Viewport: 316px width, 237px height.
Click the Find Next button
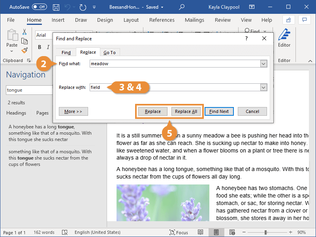click(x=219, y=111)
